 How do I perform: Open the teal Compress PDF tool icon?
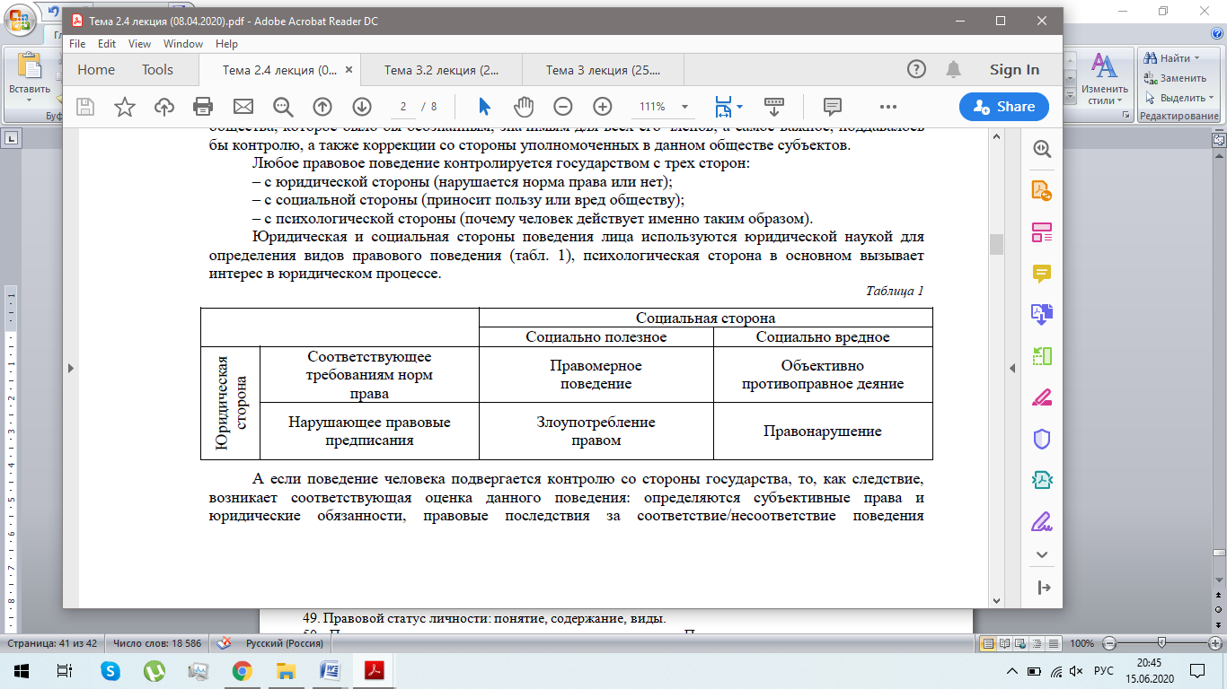(1042, 480)
